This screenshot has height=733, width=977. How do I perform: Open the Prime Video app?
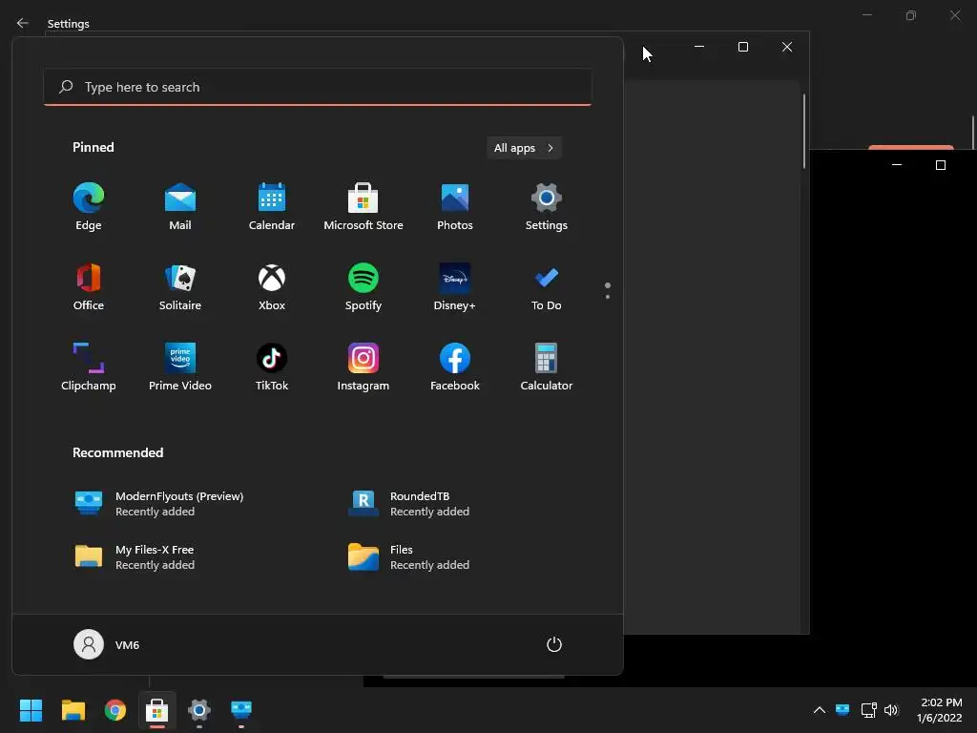(x=180, y=367)
